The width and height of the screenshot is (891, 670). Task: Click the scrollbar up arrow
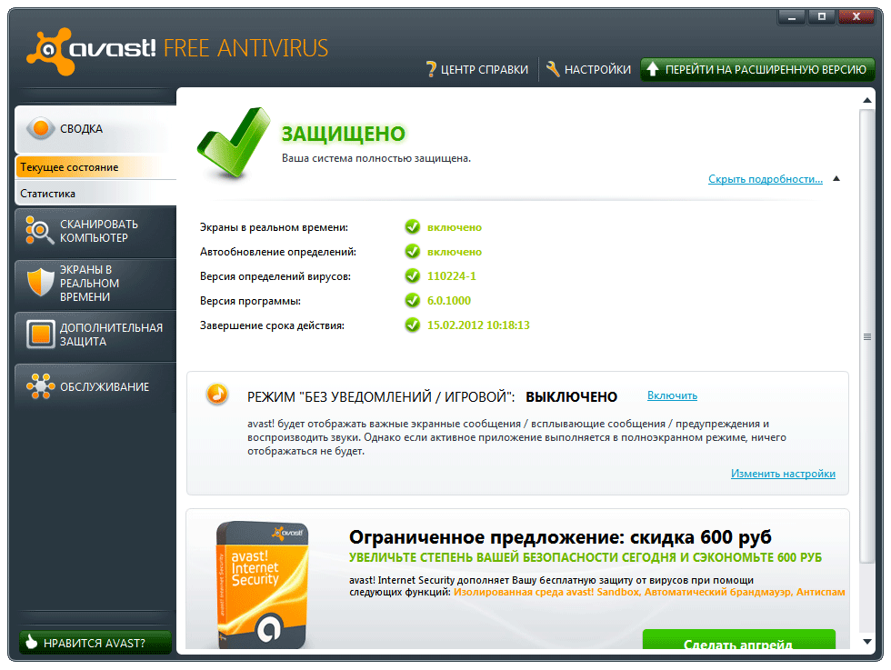(x=867, y=99)
